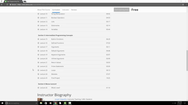This screenshot has height=105, width=188.
Task: Open Joseph Delgadillo instructor link
Action: [x=61, y=99]
